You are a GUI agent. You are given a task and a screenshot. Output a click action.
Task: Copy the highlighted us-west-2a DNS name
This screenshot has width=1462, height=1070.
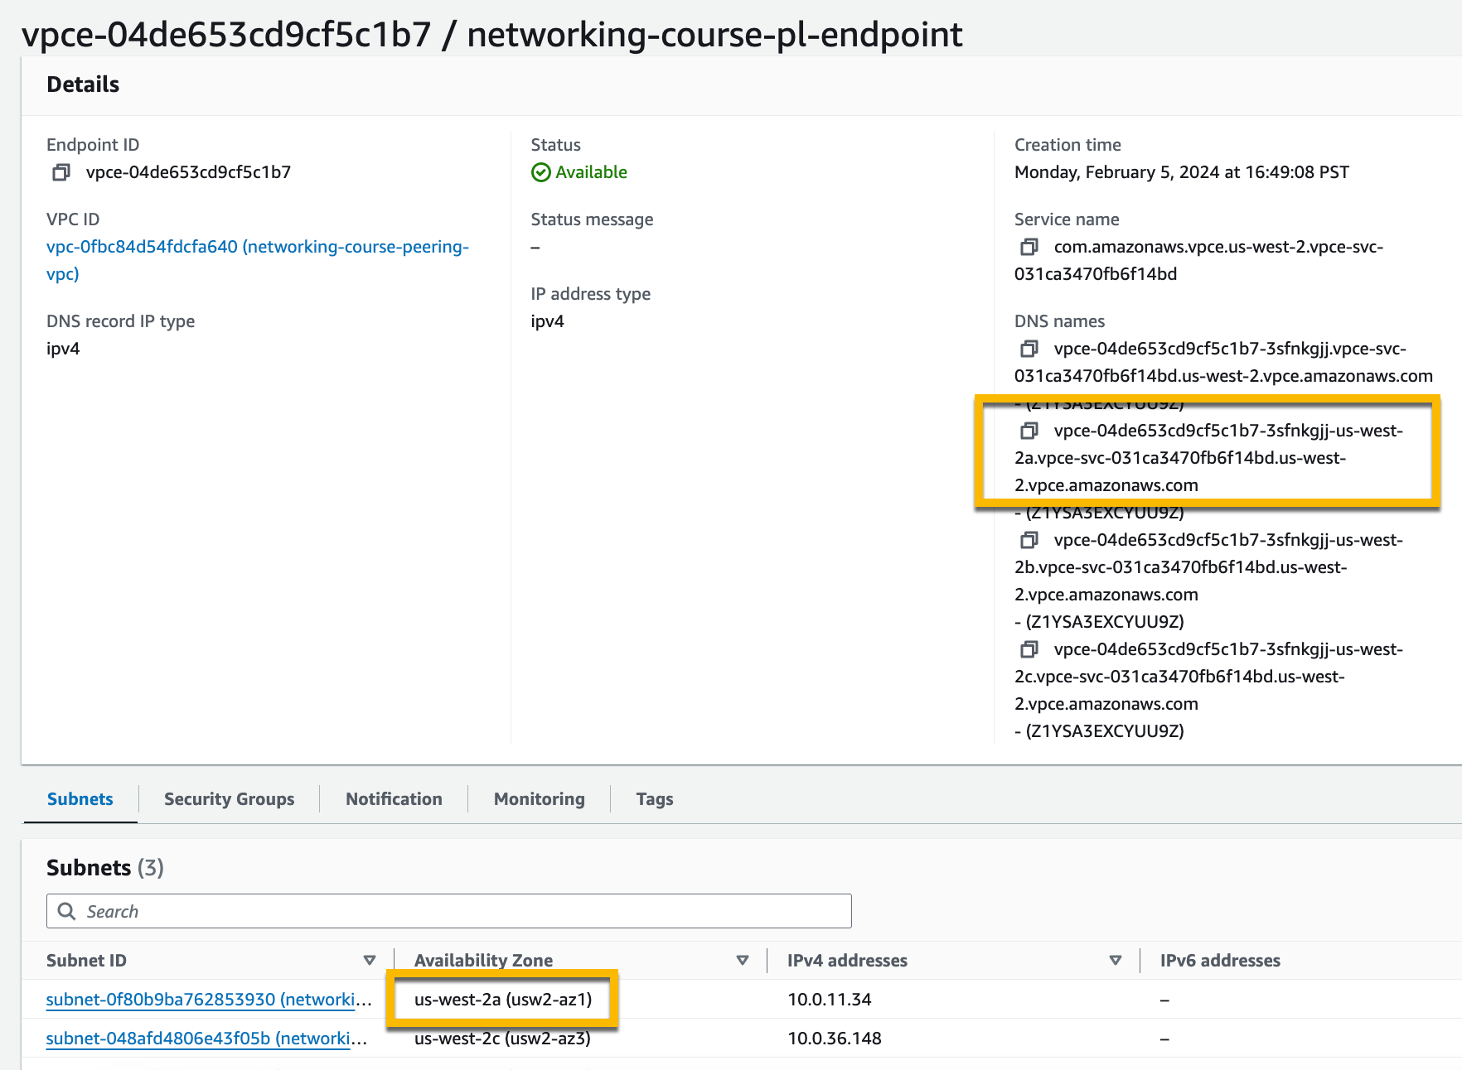point(1030,431)
